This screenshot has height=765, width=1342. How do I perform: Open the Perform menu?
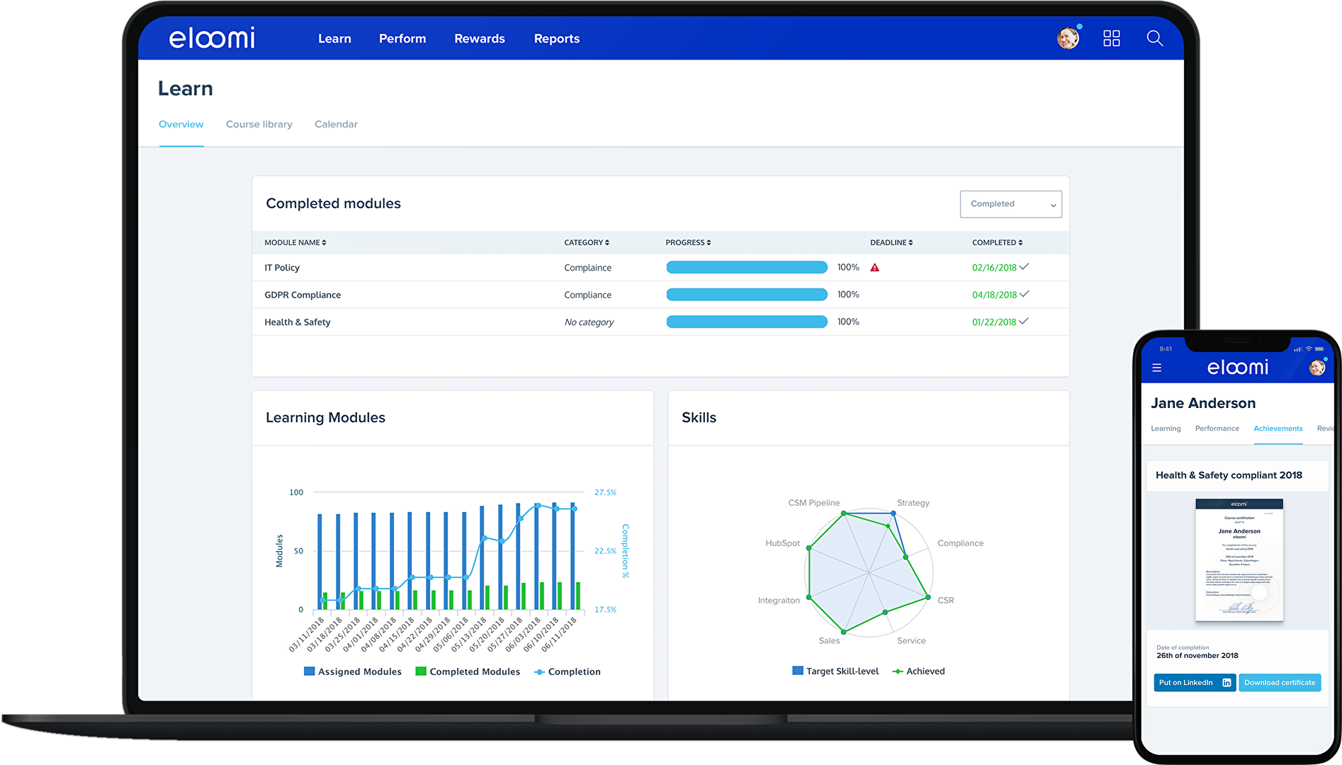pos(402,39)
